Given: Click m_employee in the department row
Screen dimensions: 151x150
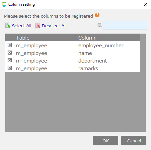Looking at the screenshot, I should coord(32,61).
